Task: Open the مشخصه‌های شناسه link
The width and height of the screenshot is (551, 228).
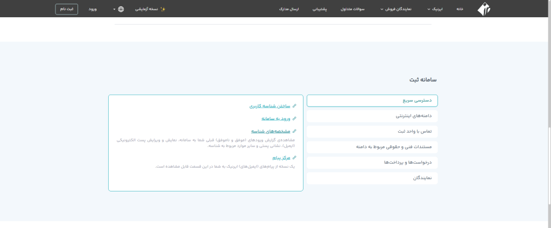Action: (x=271, y=131)
